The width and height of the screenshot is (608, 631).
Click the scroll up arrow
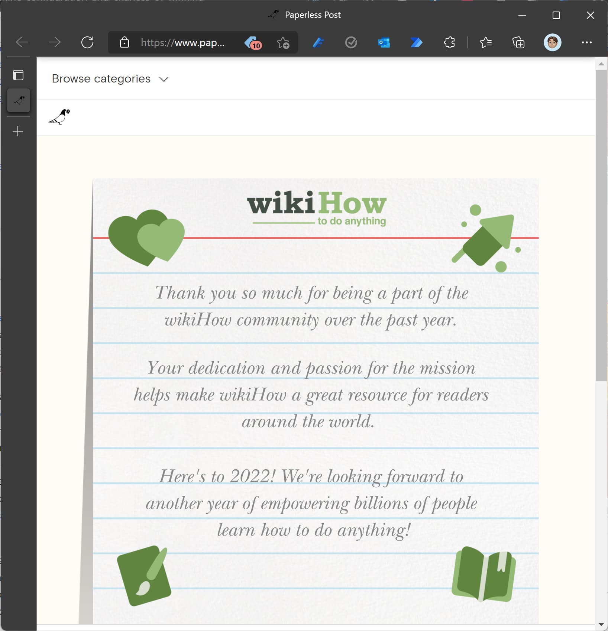tap(601, 64)
